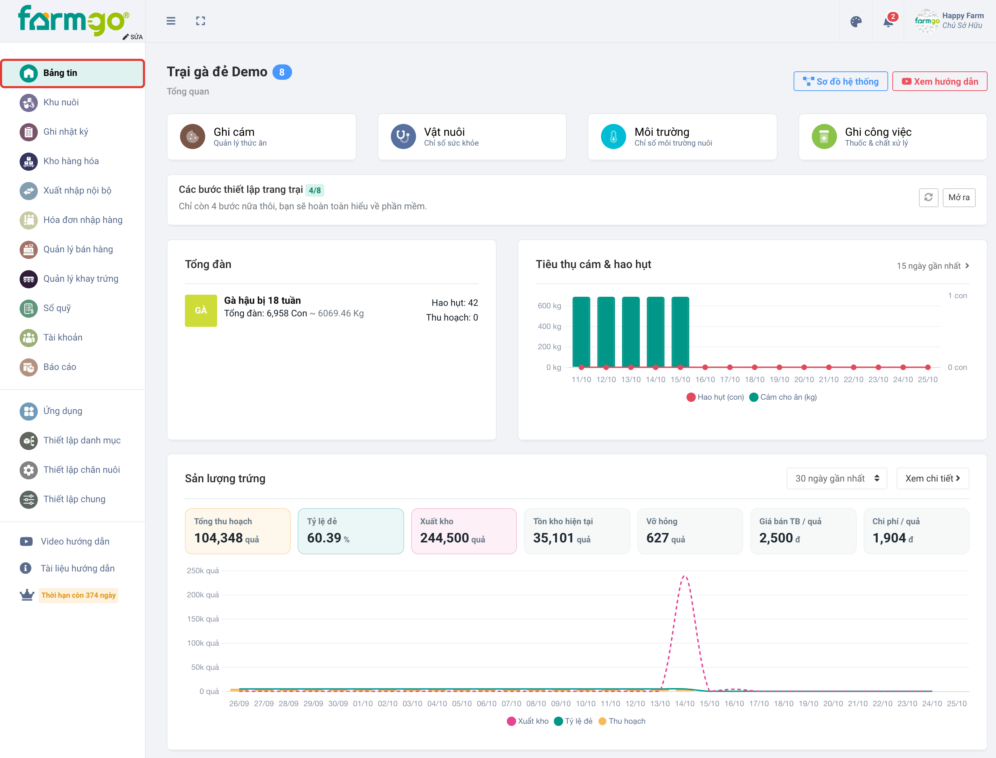The height and width of the screenshot is (758, 996).
Task: Open the theme palette icon
Action: click(856, 21)
